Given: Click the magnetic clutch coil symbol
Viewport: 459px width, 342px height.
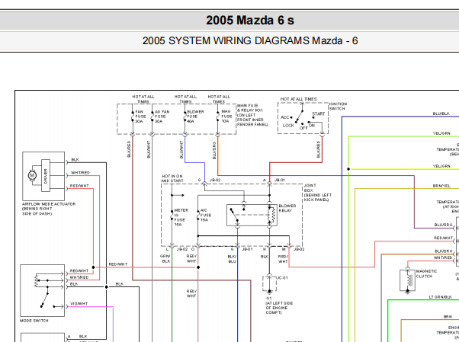Looking at the screenshot, I should pyautogui.click(x=407, y=280).
